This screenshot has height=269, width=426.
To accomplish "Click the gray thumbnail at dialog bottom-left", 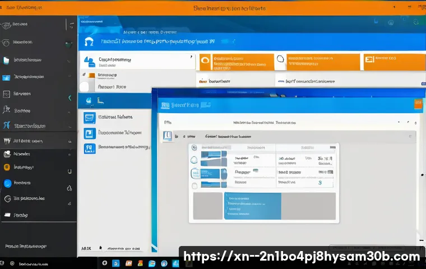I will tap(208, 206).
